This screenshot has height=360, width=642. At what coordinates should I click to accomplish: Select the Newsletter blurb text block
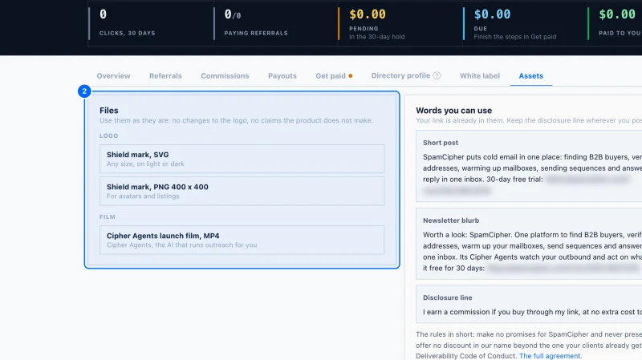[529, 244]
